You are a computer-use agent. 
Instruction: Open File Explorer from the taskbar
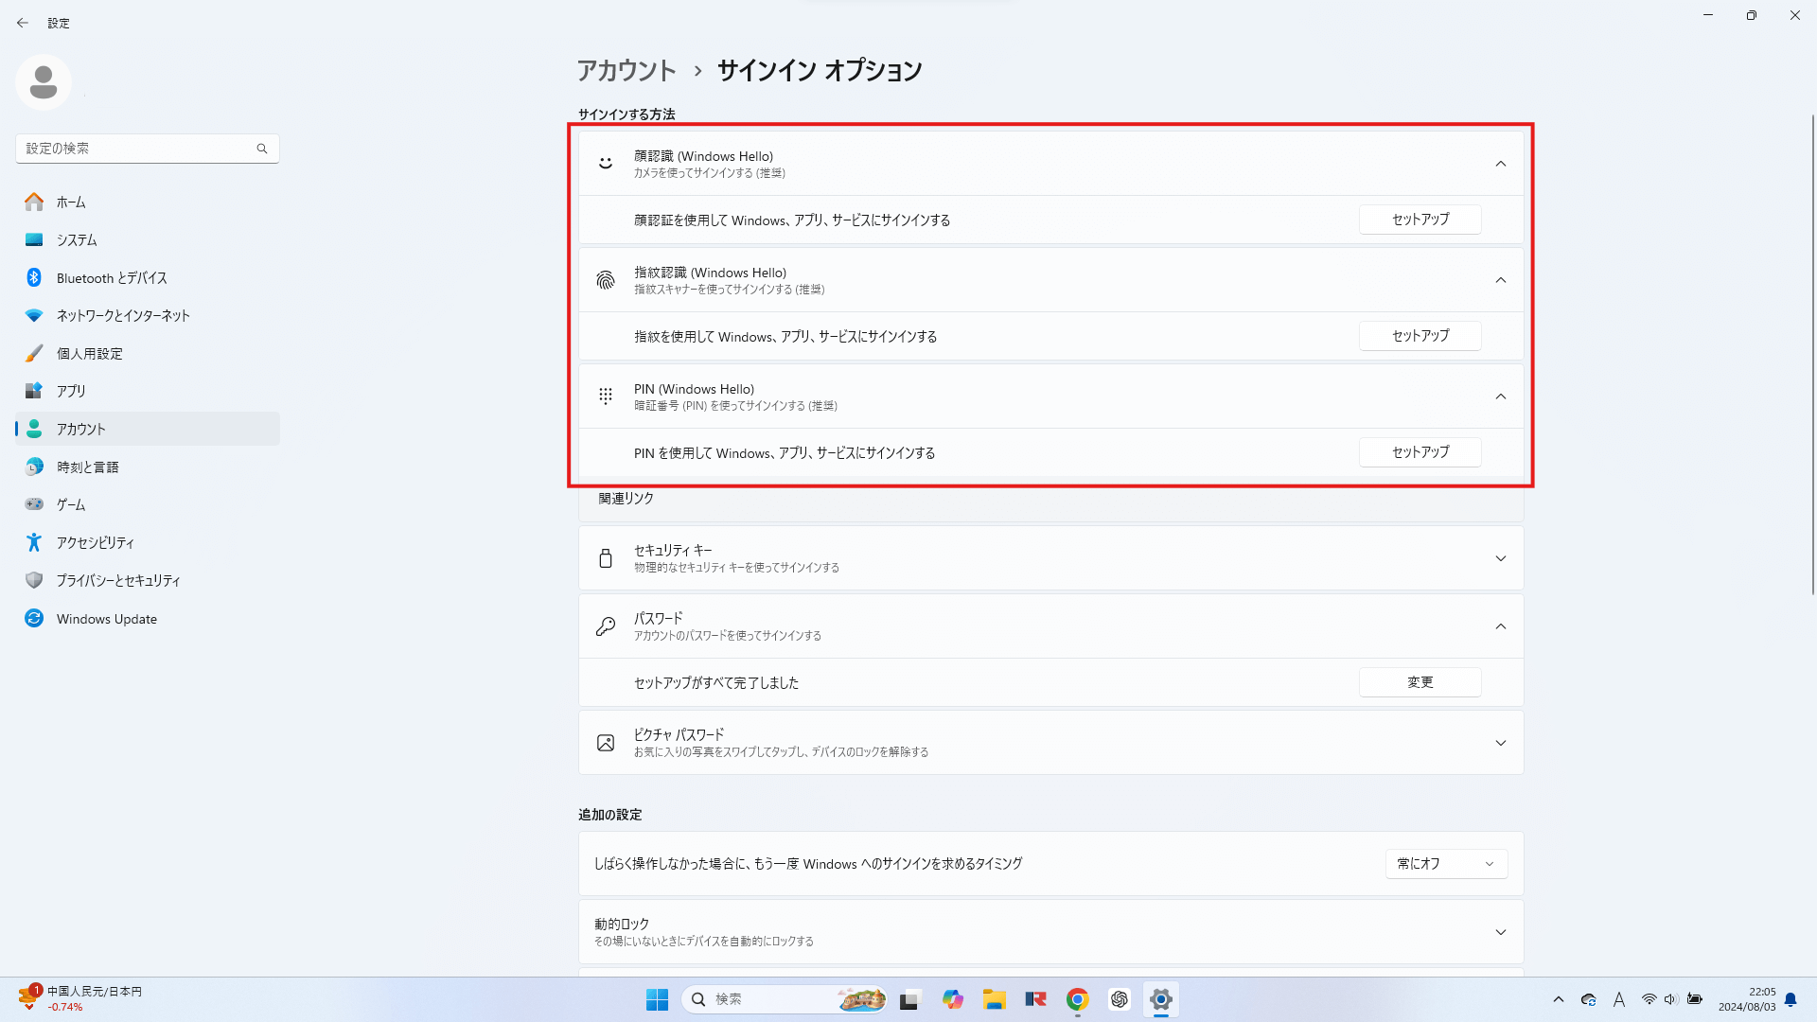(994, 999)
